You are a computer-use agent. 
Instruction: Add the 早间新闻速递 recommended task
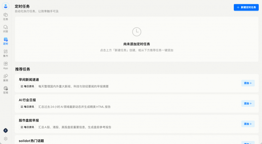[248, 83]
